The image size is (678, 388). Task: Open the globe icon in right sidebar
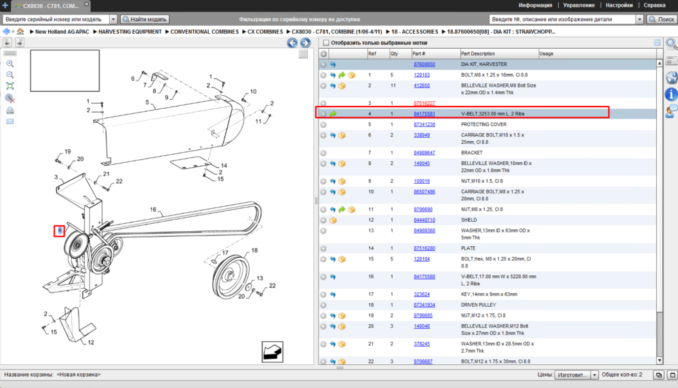pos(671,78)
